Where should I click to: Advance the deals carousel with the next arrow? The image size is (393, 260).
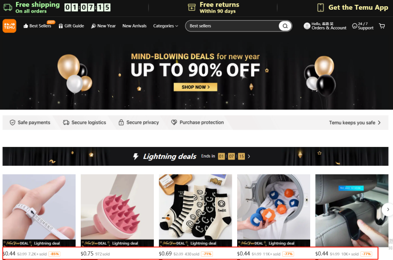pyautogui.click(x=388, y=209)
